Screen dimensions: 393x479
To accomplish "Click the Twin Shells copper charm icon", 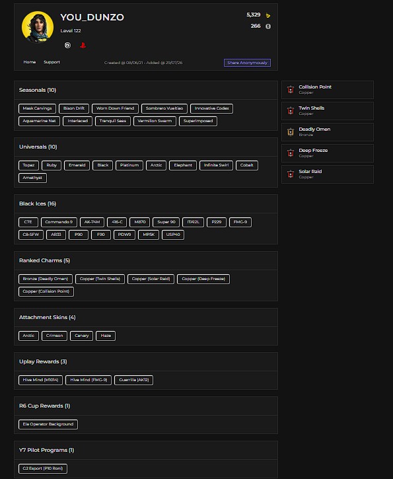I will click(291, 111).
